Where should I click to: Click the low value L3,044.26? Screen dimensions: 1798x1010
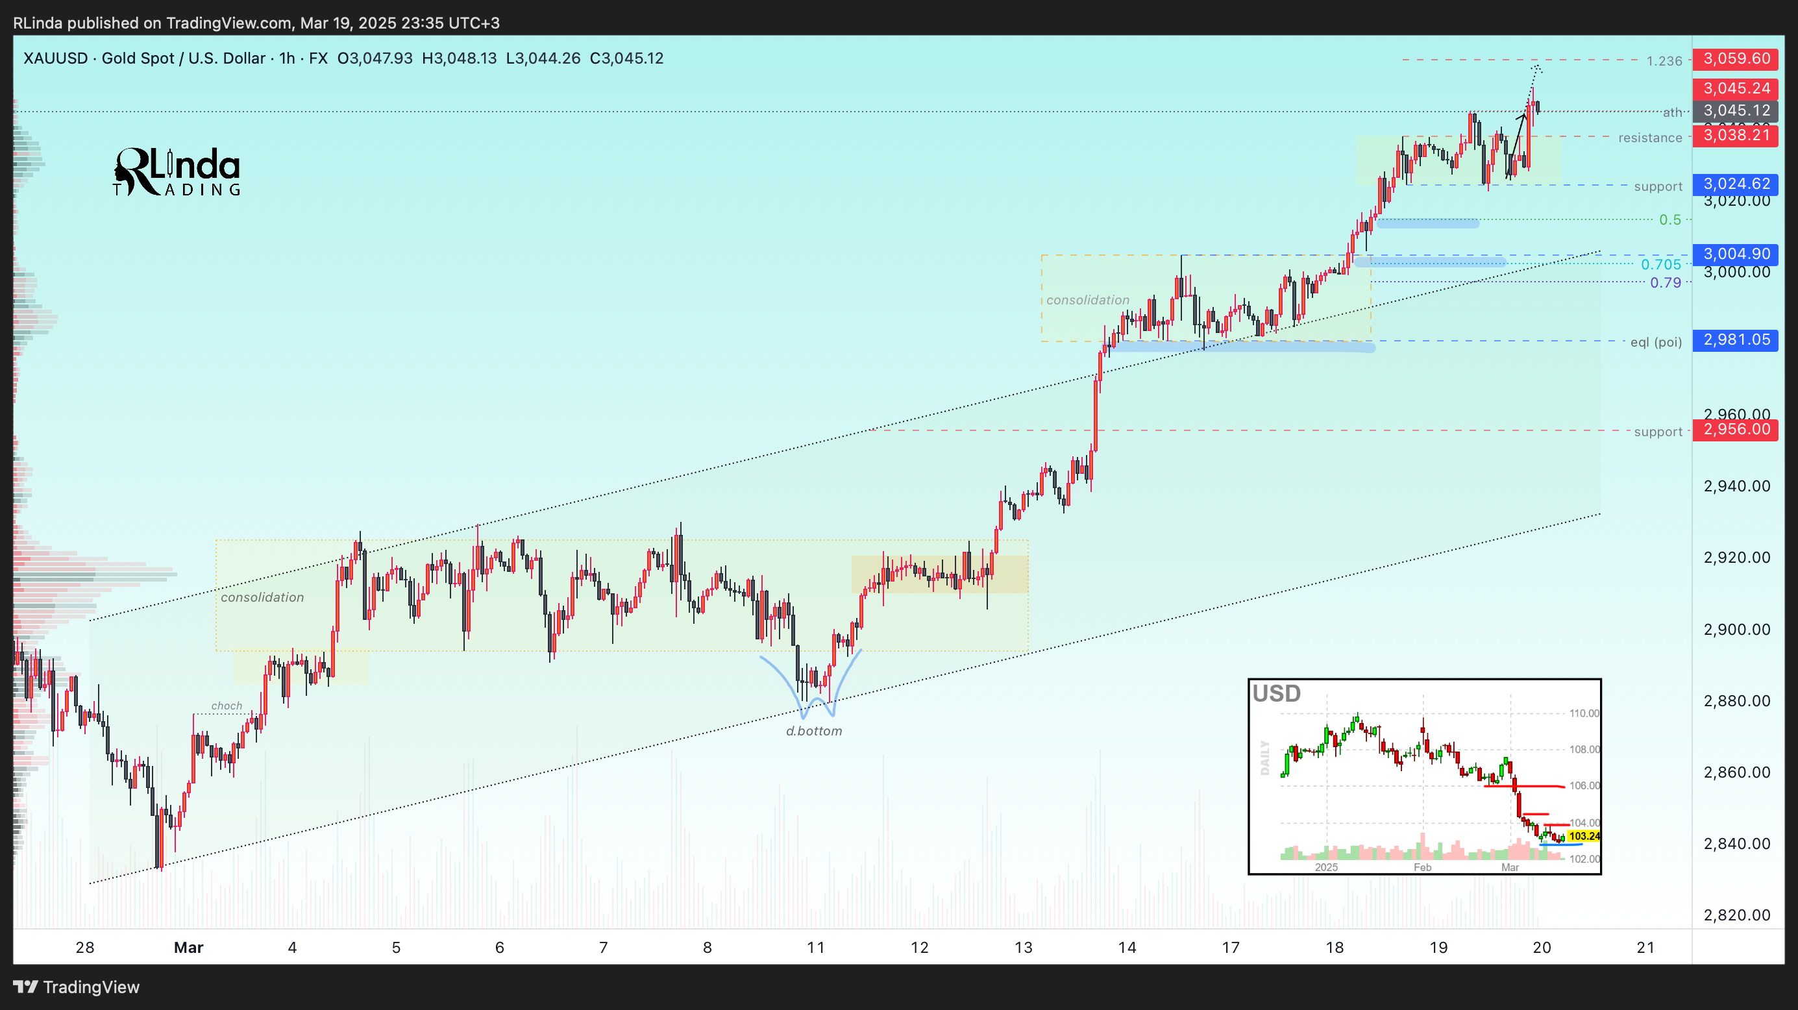click(543, 58)
